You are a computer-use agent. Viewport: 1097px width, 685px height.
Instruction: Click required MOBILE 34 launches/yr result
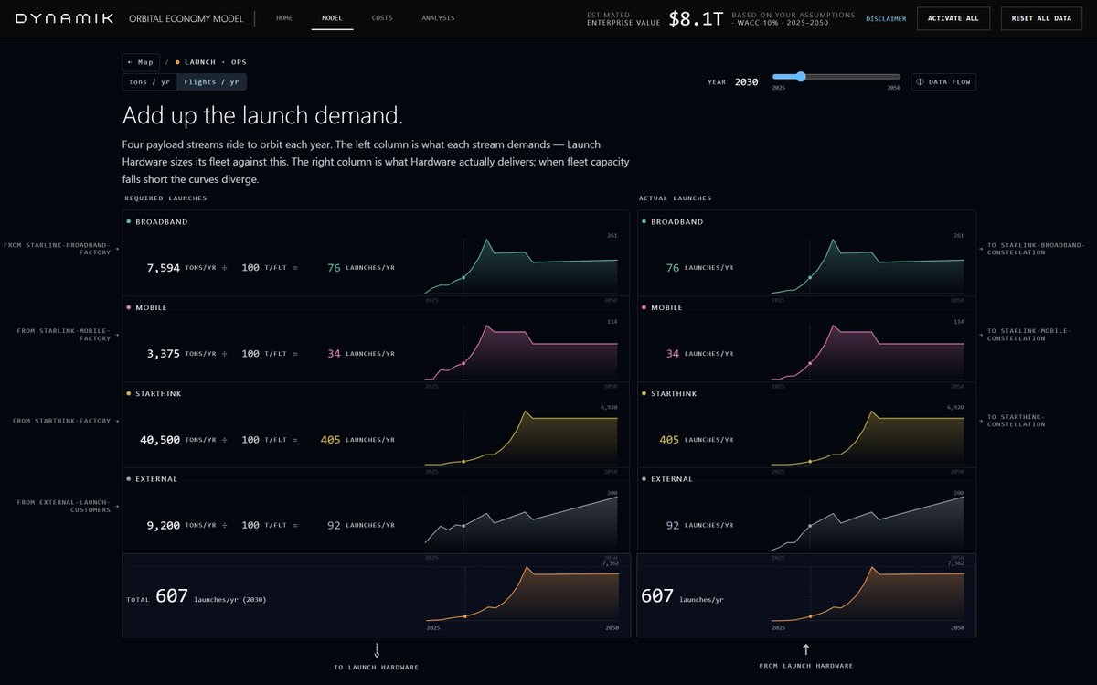[x=361, y=354]
